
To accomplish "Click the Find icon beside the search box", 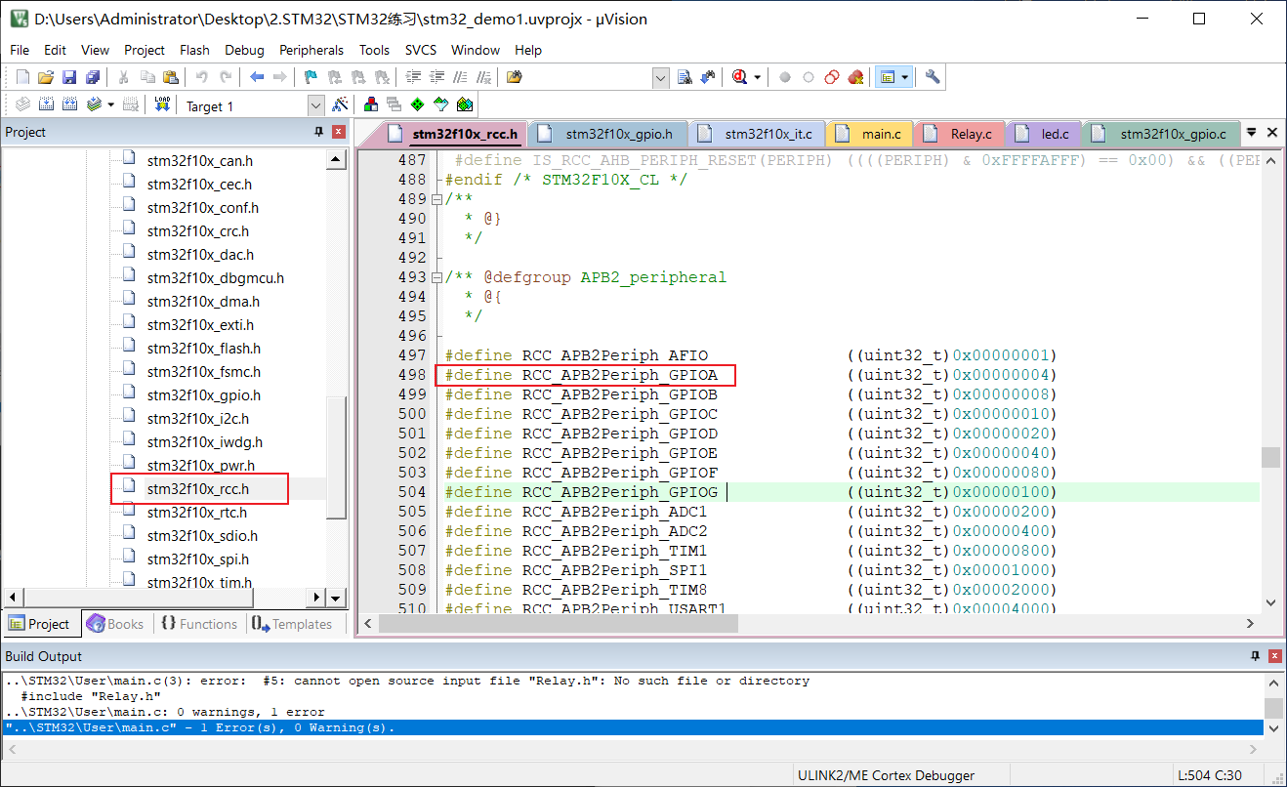I will click(x=685, y=77).
